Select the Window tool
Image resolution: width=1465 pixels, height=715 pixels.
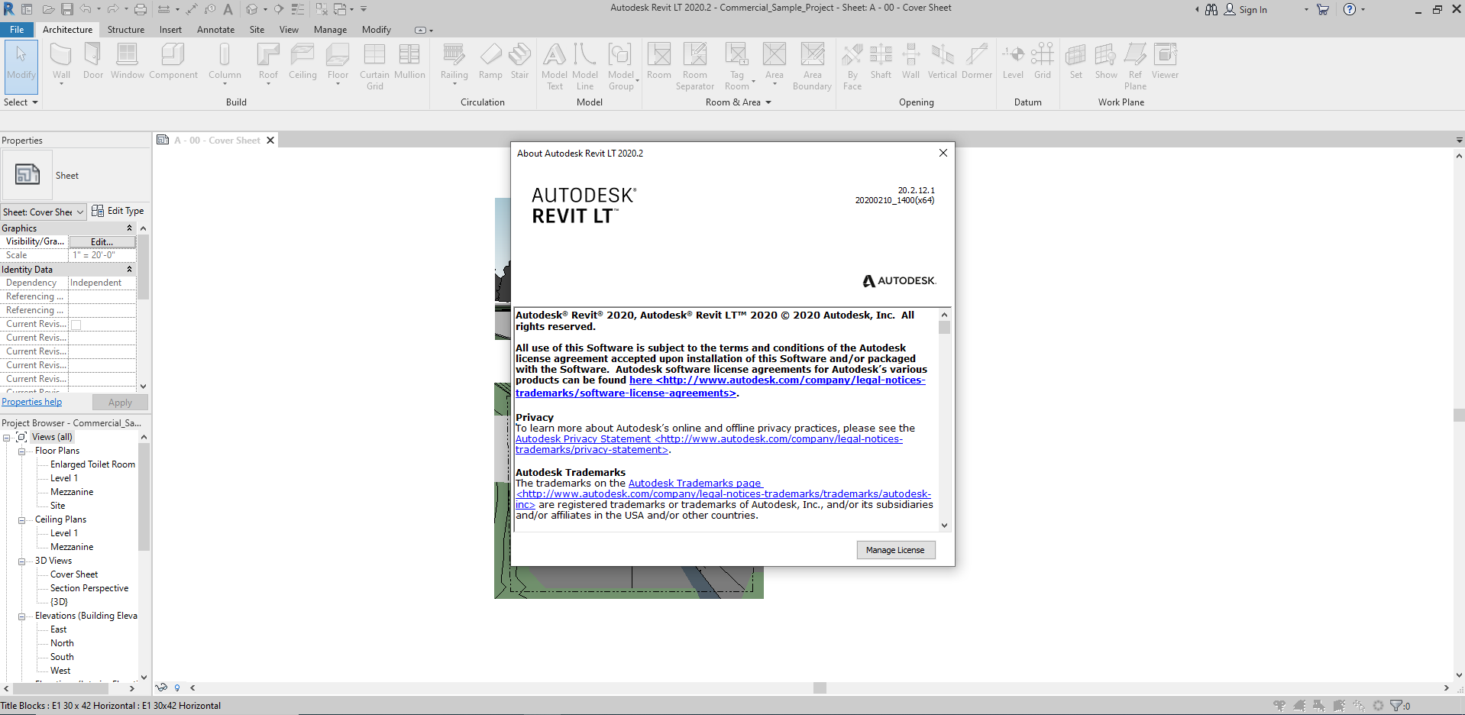[x=127, y=61]
